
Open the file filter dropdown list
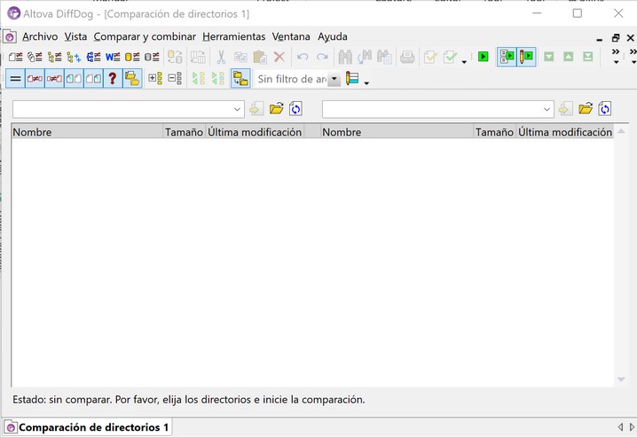tap(334, 80)
